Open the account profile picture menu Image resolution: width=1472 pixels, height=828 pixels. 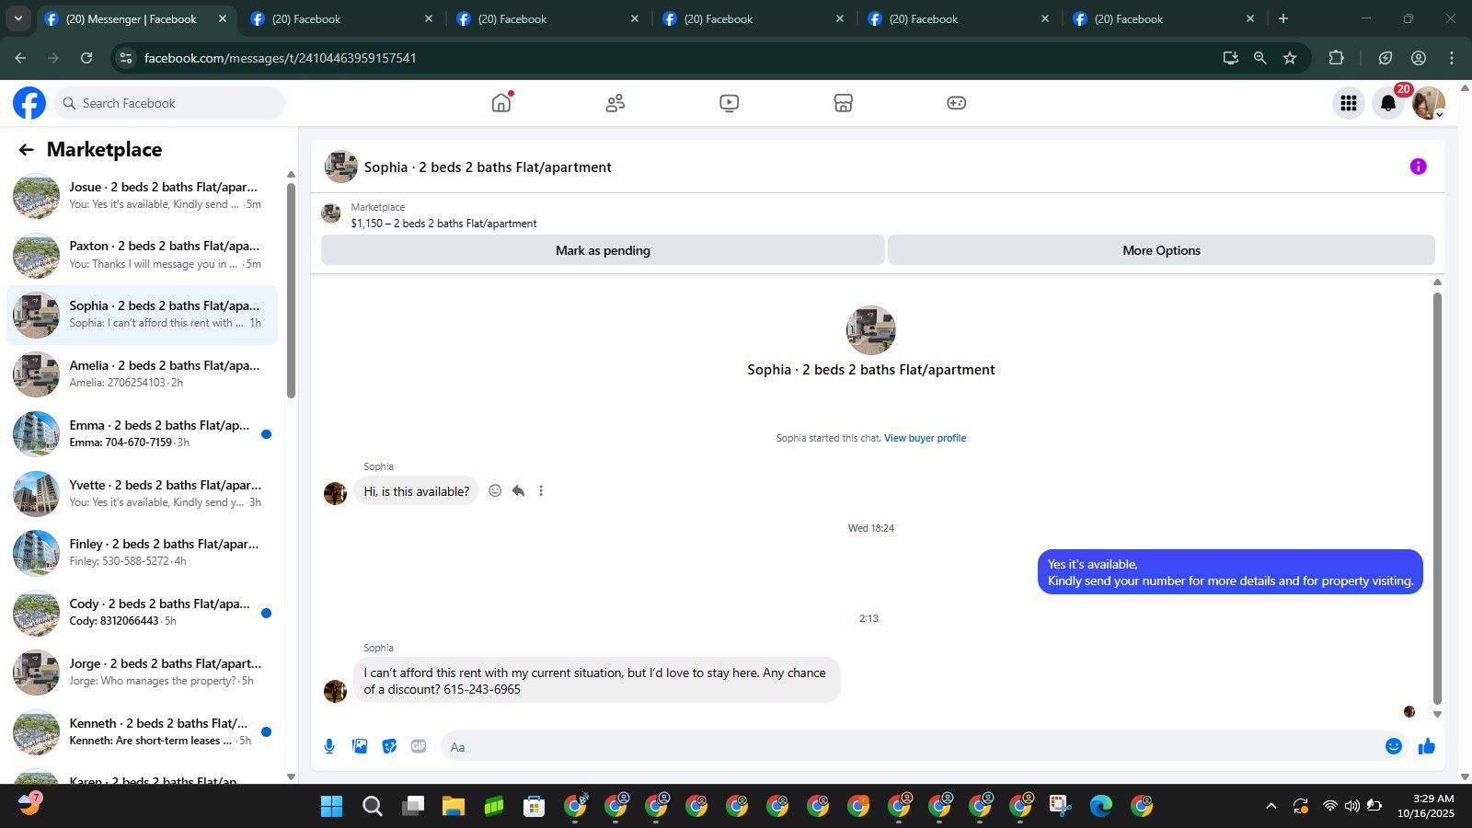coord(1429,103)
